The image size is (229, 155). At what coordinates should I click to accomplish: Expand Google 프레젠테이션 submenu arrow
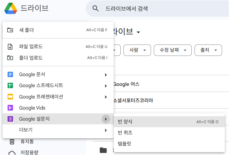coord(106,97)
